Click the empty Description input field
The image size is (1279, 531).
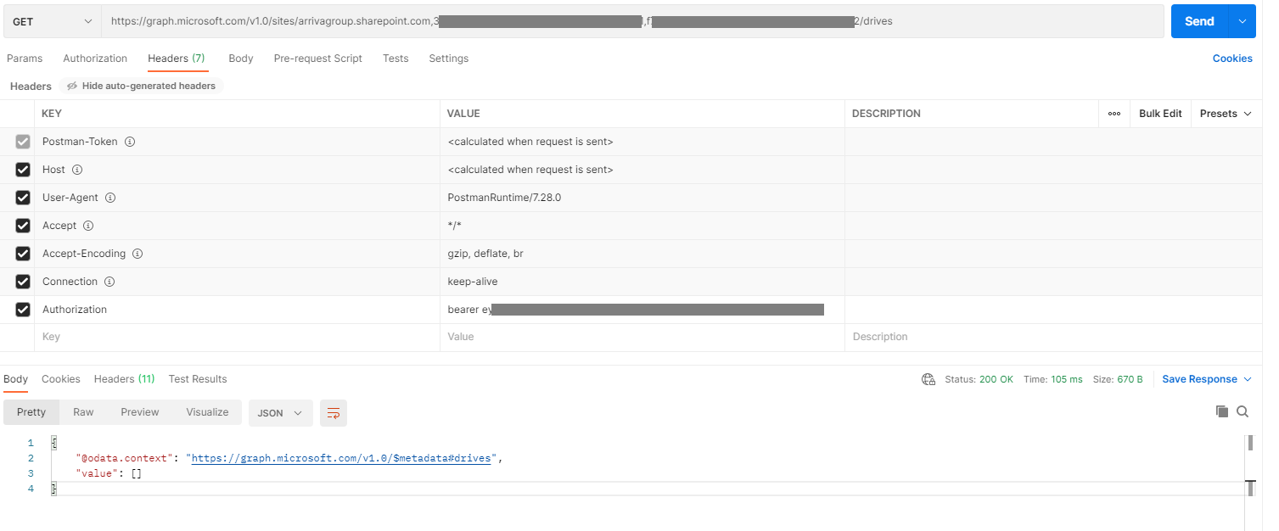click(x=1053, y=337)
